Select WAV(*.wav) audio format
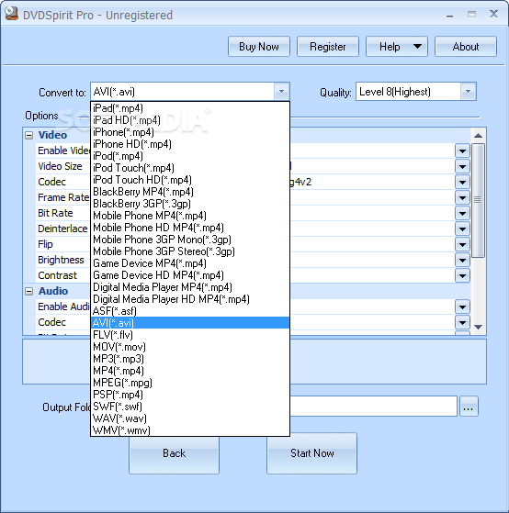The image size is (509, 513). click(x=190, y=418)
